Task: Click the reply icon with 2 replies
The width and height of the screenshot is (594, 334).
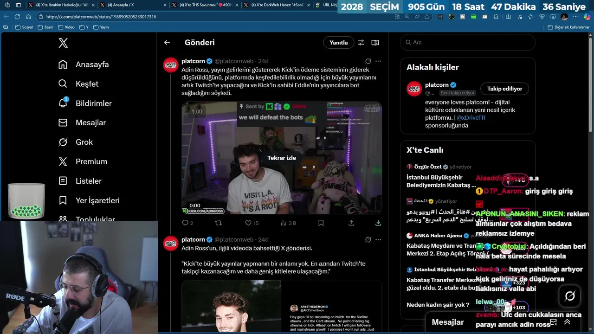Action: (x=187, y=223)
